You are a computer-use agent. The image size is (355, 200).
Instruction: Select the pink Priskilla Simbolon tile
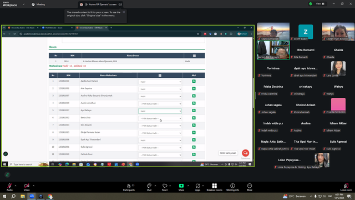pos(338,105)
